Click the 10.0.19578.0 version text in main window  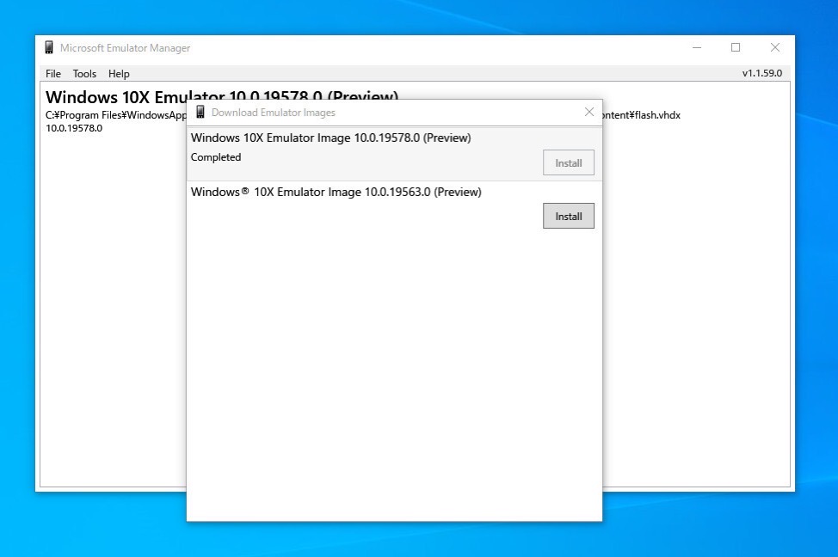coord(74,128)
